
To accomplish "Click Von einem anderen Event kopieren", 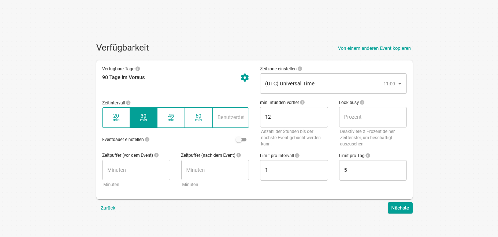I will coord(374,48).
